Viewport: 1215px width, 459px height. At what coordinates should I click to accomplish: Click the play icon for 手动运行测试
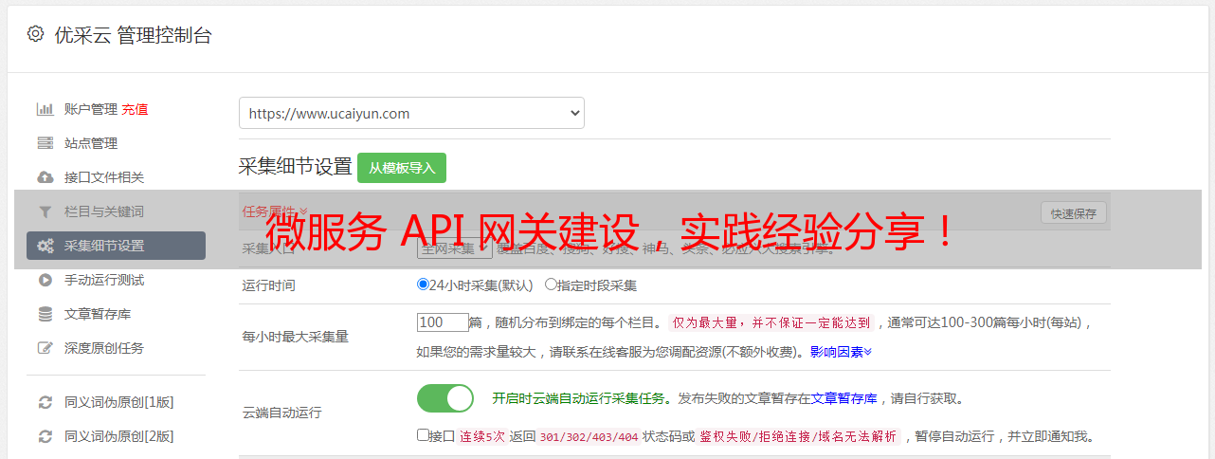45,280
